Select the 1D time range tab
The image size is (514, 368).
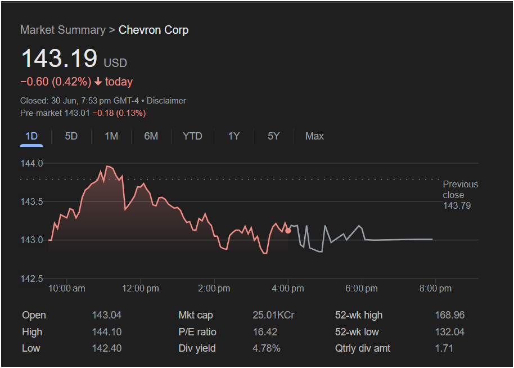tap(31, 136)
